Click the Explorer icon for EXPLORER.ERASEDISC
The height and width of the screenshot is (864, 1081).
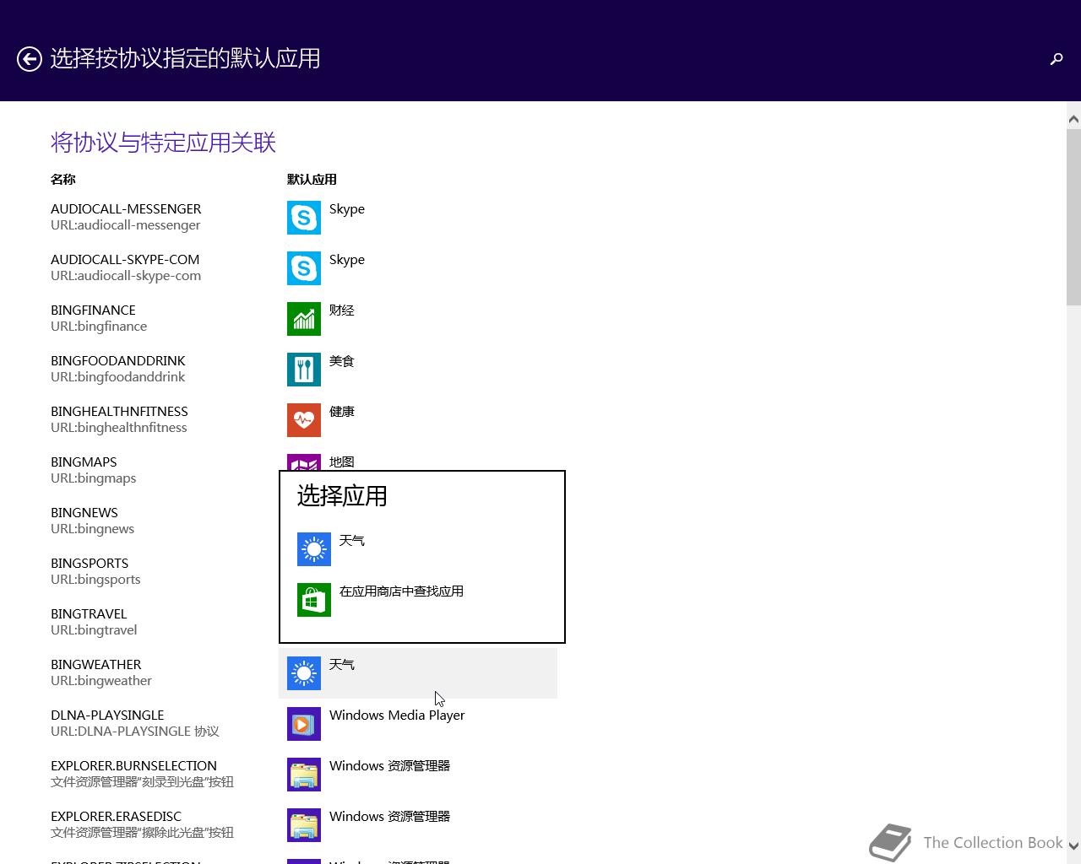(x=304, y=825)
